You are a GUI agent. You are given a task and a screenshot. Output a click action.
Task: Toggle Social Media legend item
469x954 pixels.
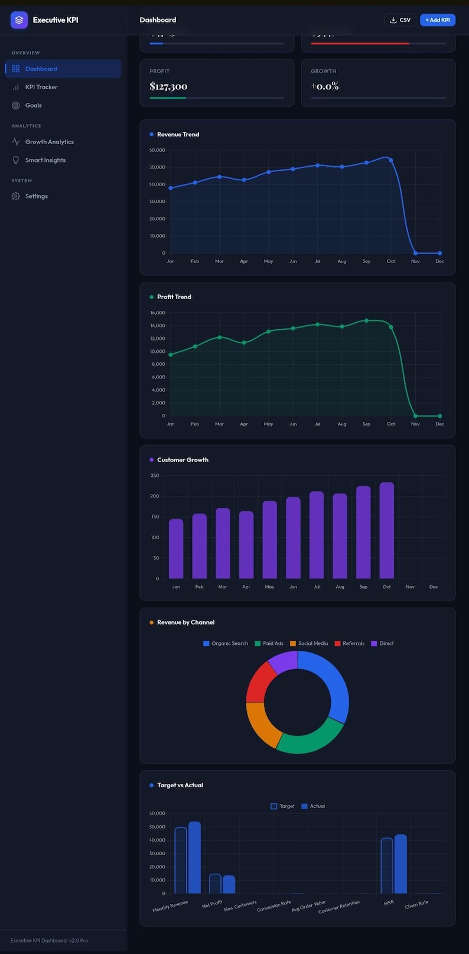click(309, 643)
